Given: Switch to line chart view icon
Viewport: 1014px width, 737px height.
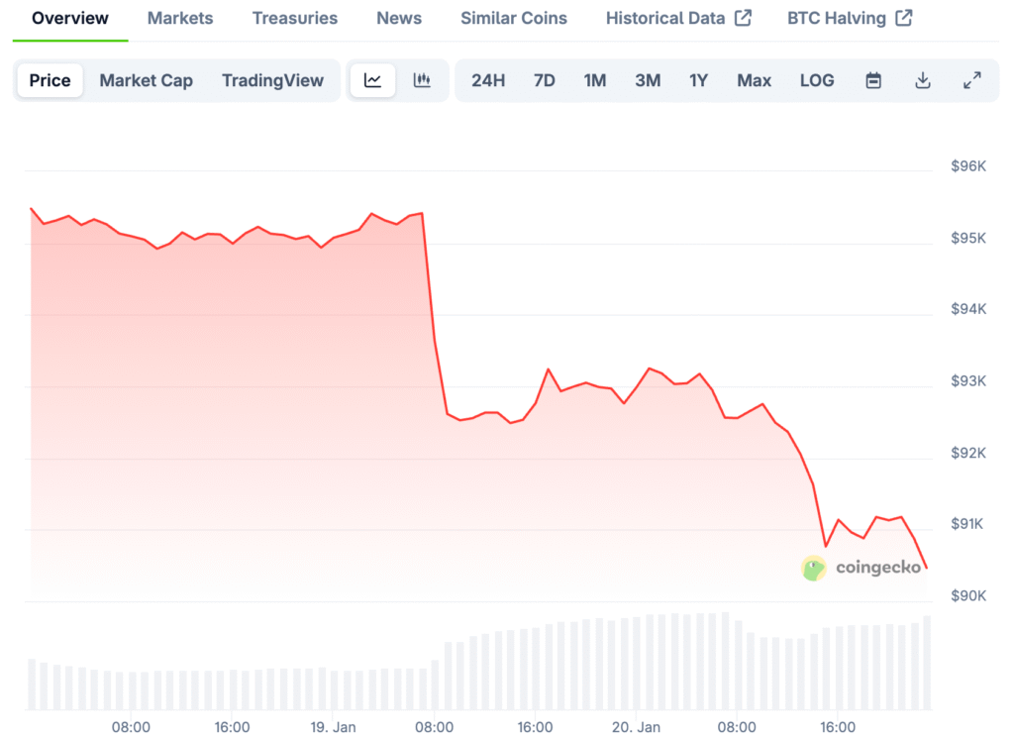Looking at the screenshot, I should tap(372, 81).
